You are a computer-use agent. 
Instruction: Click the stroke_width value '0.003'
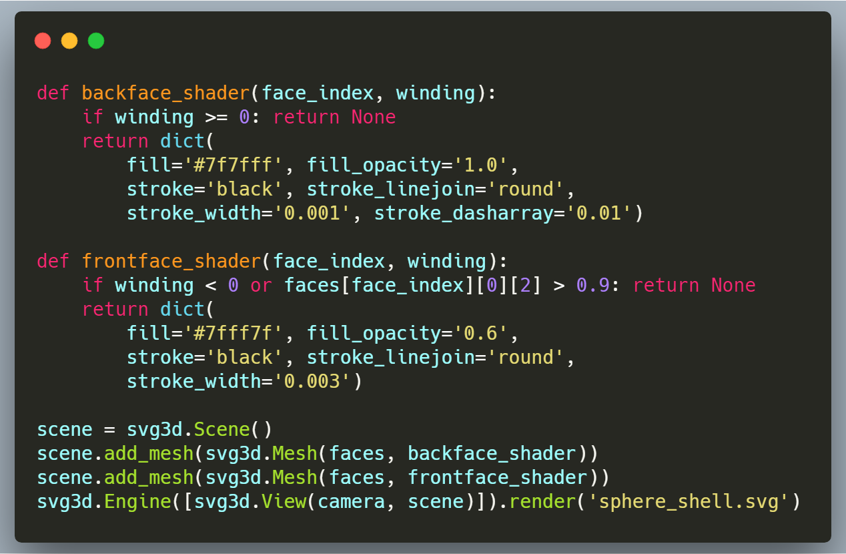tap(313, 381)
